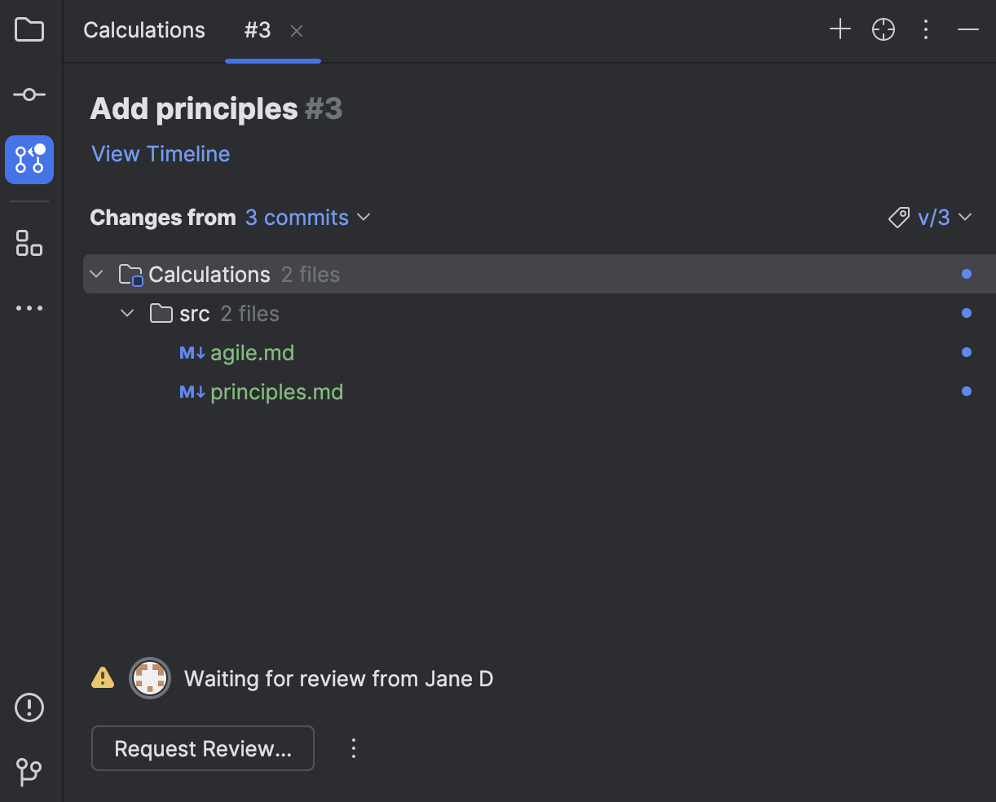Click the locate target icon in the header
This screenshot has width=996, height=802.
click(883, 29)
